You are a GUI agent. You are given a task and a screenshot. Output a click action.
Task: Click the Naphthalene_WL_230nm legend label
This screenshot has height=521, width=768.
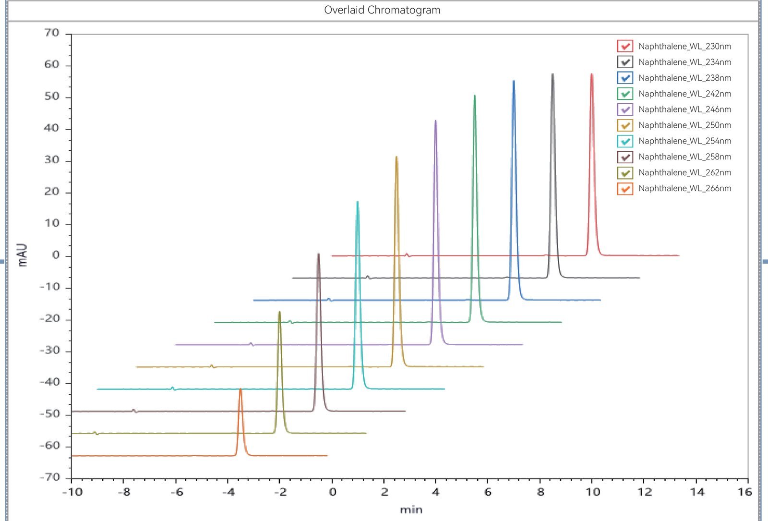point(685,47)
